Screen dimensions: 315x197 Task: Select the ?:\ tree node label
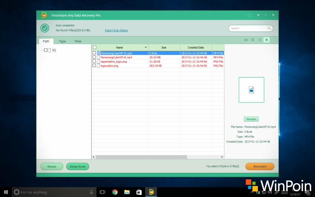coord(54,50)
